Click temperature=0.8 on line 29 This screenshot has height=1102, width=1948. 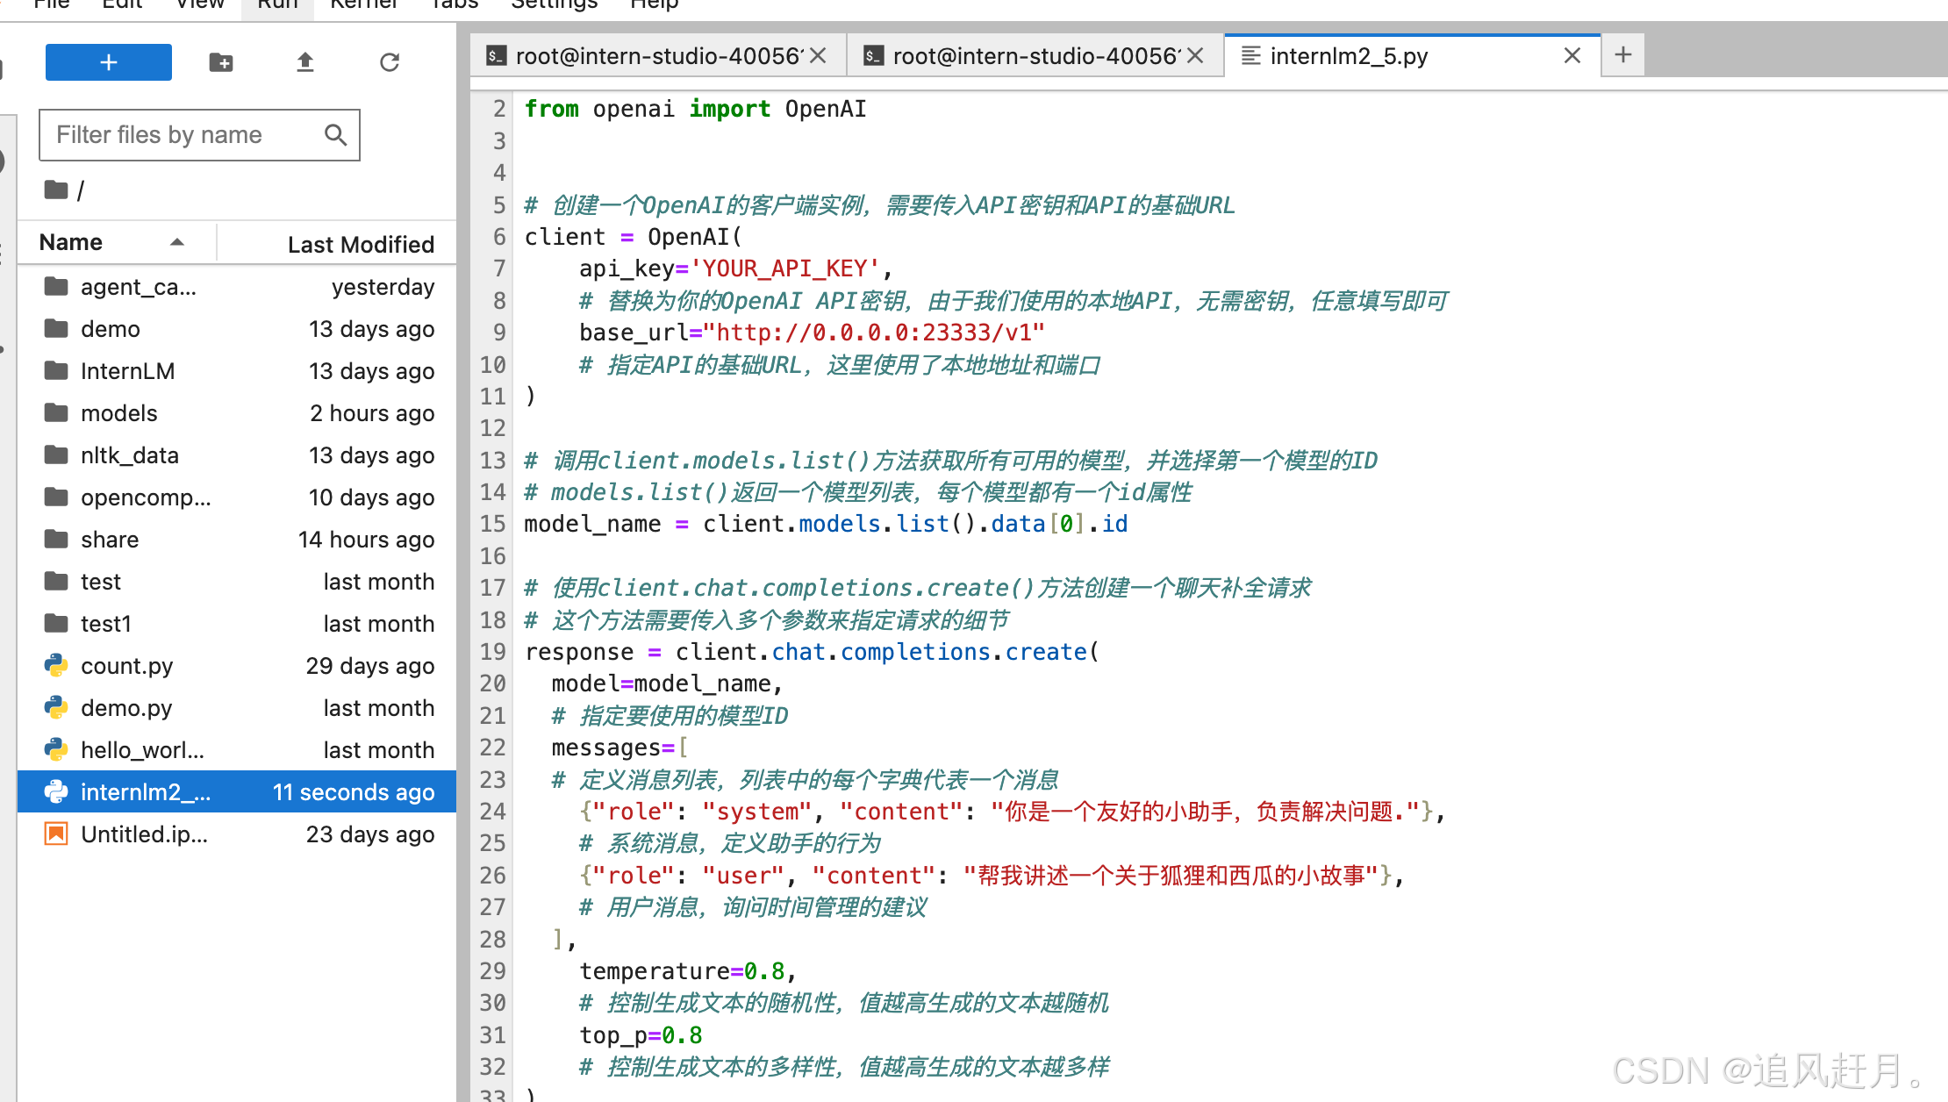pos(687,971)
